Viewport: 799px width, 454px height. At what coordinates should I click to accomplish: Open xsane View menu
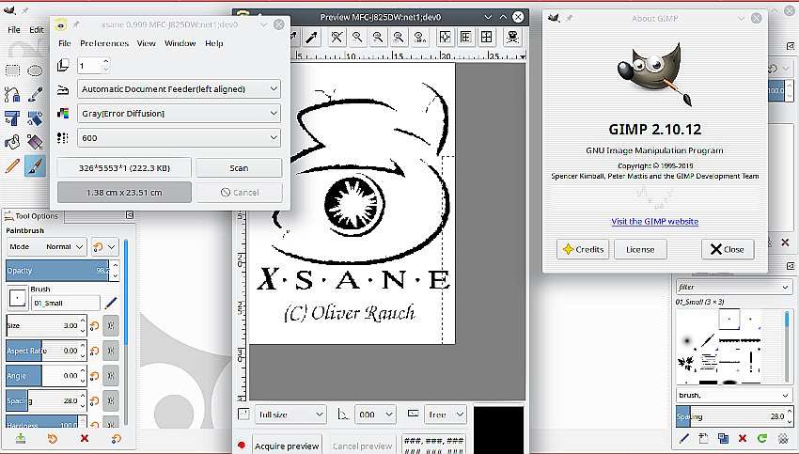147,43
